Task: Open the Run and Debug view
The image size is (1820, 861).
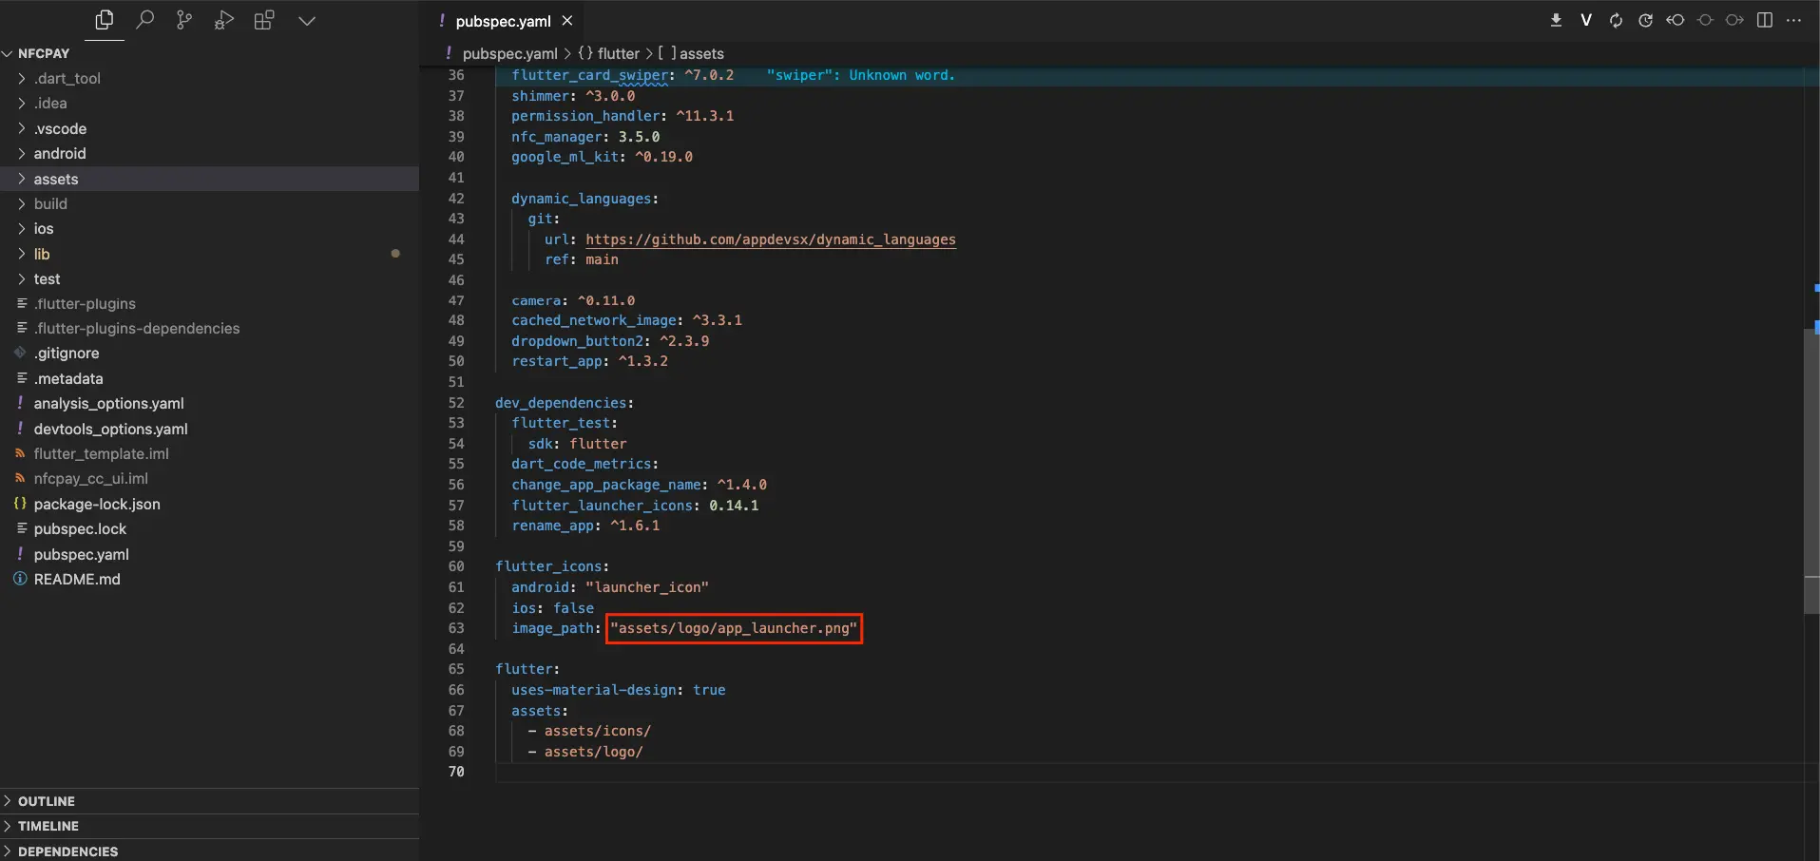Action: click(x=224, y=20)
